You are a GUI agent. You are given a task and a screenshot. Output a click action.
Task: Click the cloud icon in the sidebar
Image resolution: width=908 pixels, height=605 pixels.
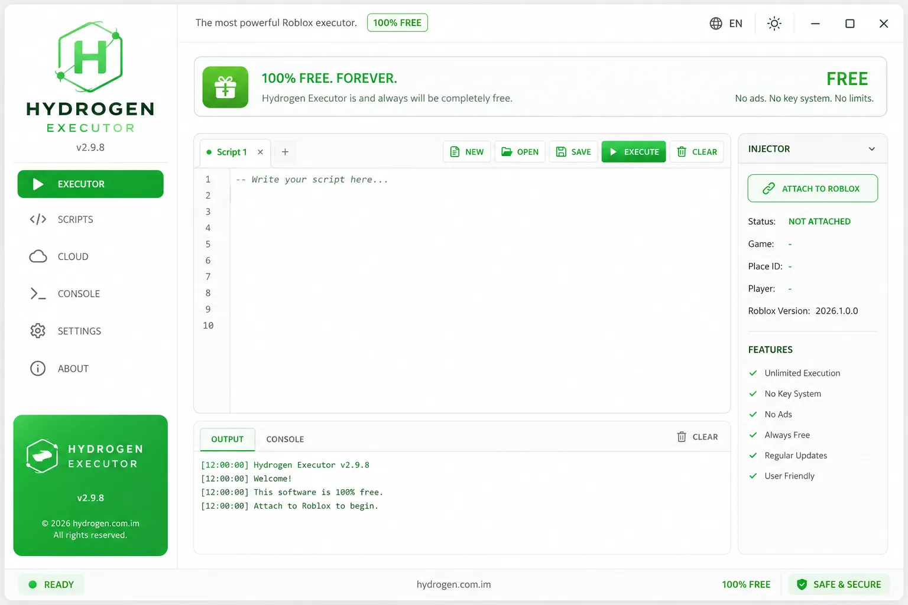38,256
